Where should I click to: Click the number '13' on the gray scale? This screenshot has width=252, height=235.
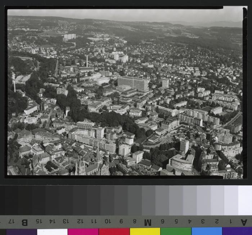pos(66,221)
